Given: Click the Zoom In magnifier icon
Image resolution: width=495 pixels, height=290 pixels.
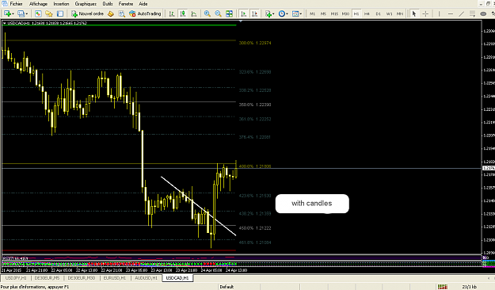Looking at the screenshot, I should (x=207, y=13).
